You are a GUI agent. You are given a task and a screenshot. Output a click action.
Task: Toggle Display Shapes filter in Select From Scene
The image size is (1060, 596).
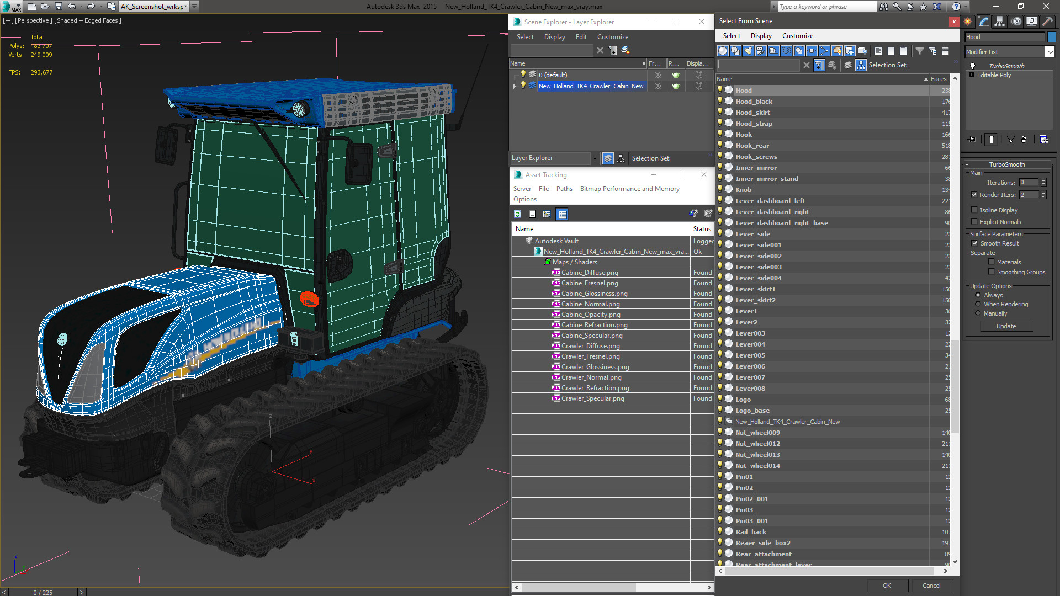pos(735,51)
